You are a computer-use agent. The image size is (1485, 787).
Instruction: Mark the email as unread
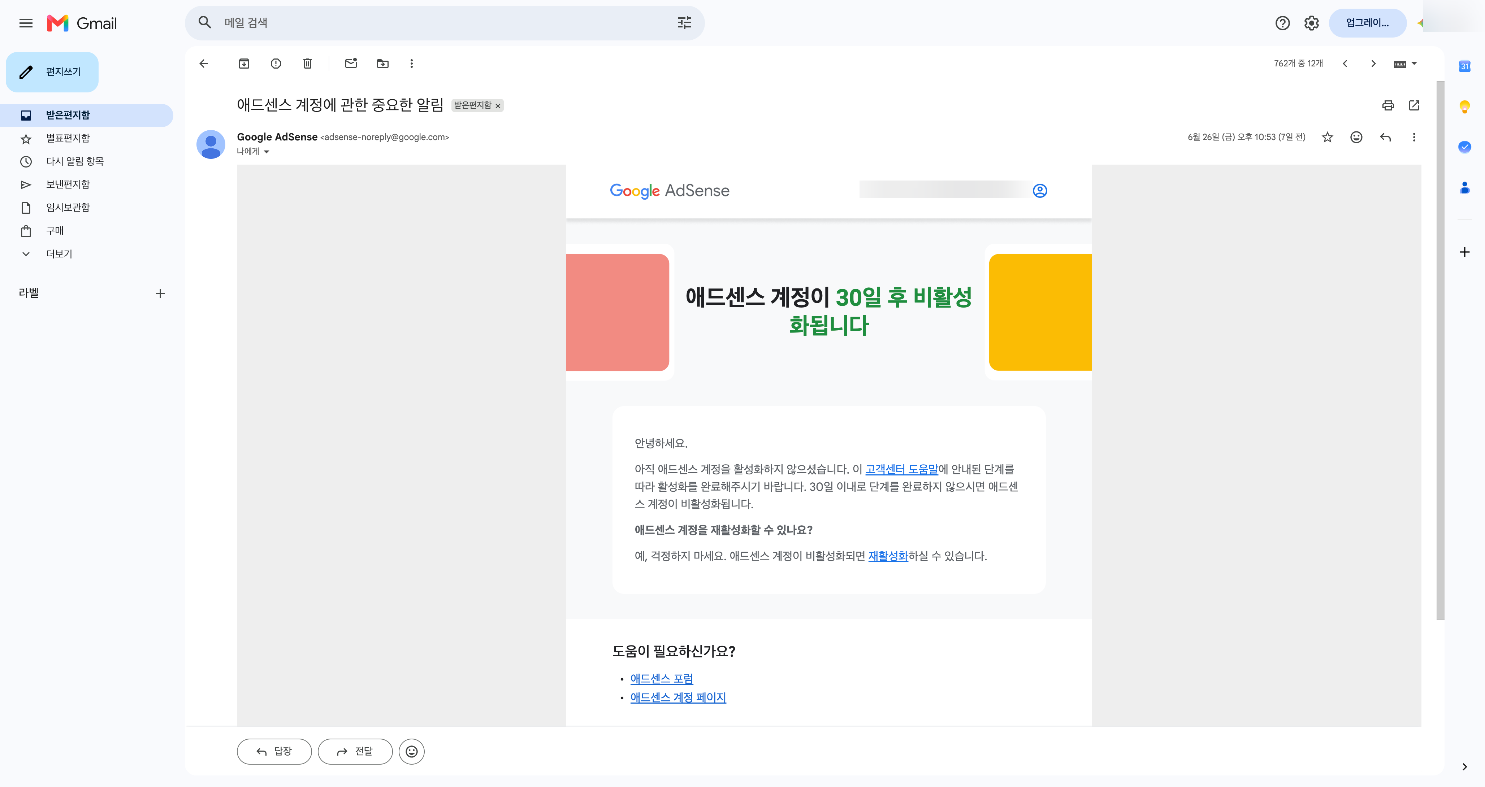(351, 64)
